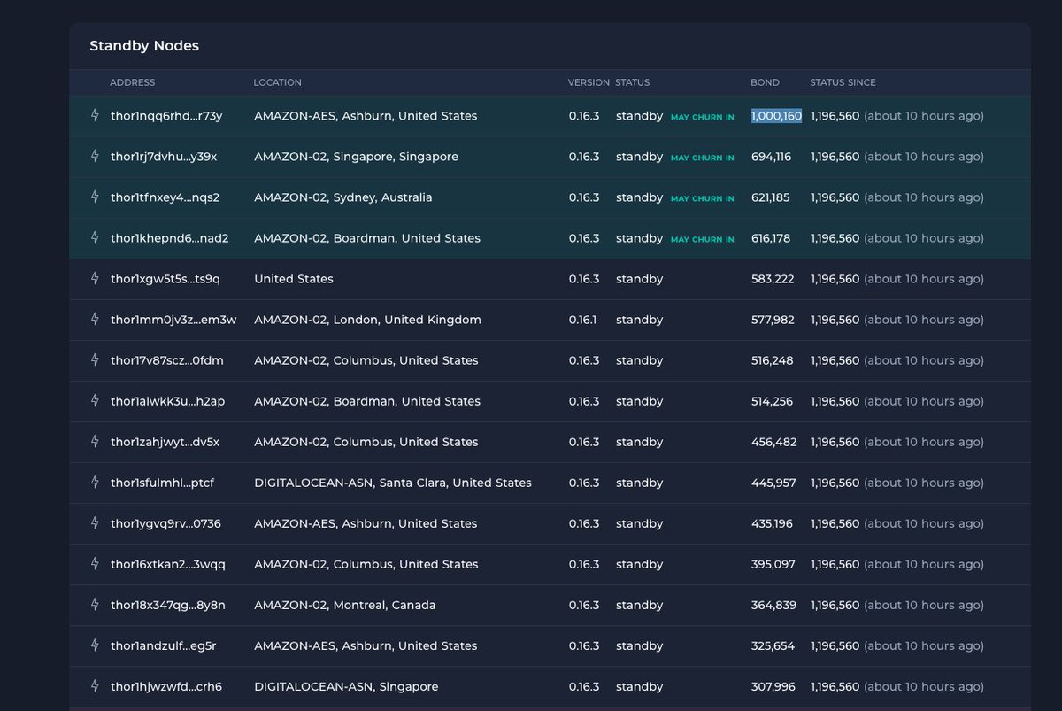Click lightning icon for thor16xtkan2...3wqq
Screen dimensions: 1062x711
(x=96, y=564)
